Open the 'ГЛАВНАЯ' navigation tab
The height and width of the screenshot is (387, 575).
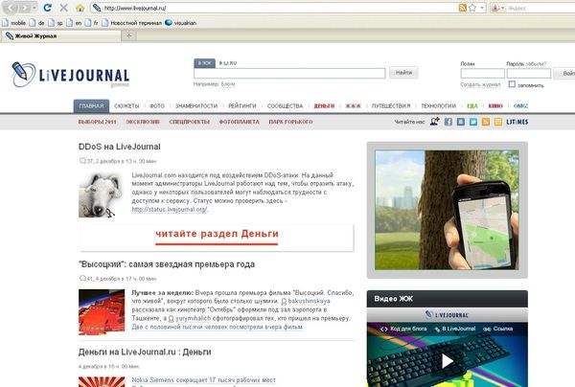pos(91,106)
